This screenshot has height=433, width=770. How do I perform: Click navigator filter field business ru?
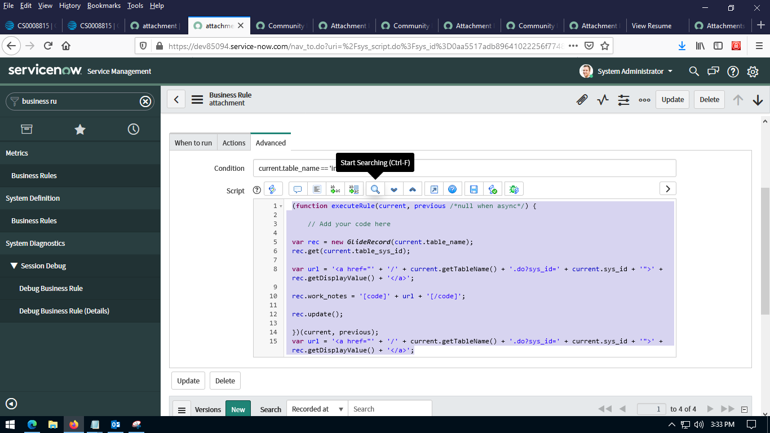tap(79, 101)
